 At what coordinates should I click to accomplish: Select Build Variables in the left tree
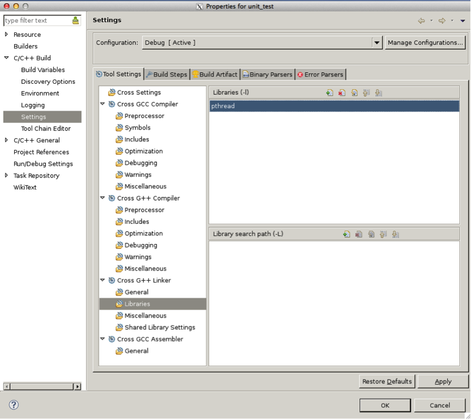click(43, 70)
